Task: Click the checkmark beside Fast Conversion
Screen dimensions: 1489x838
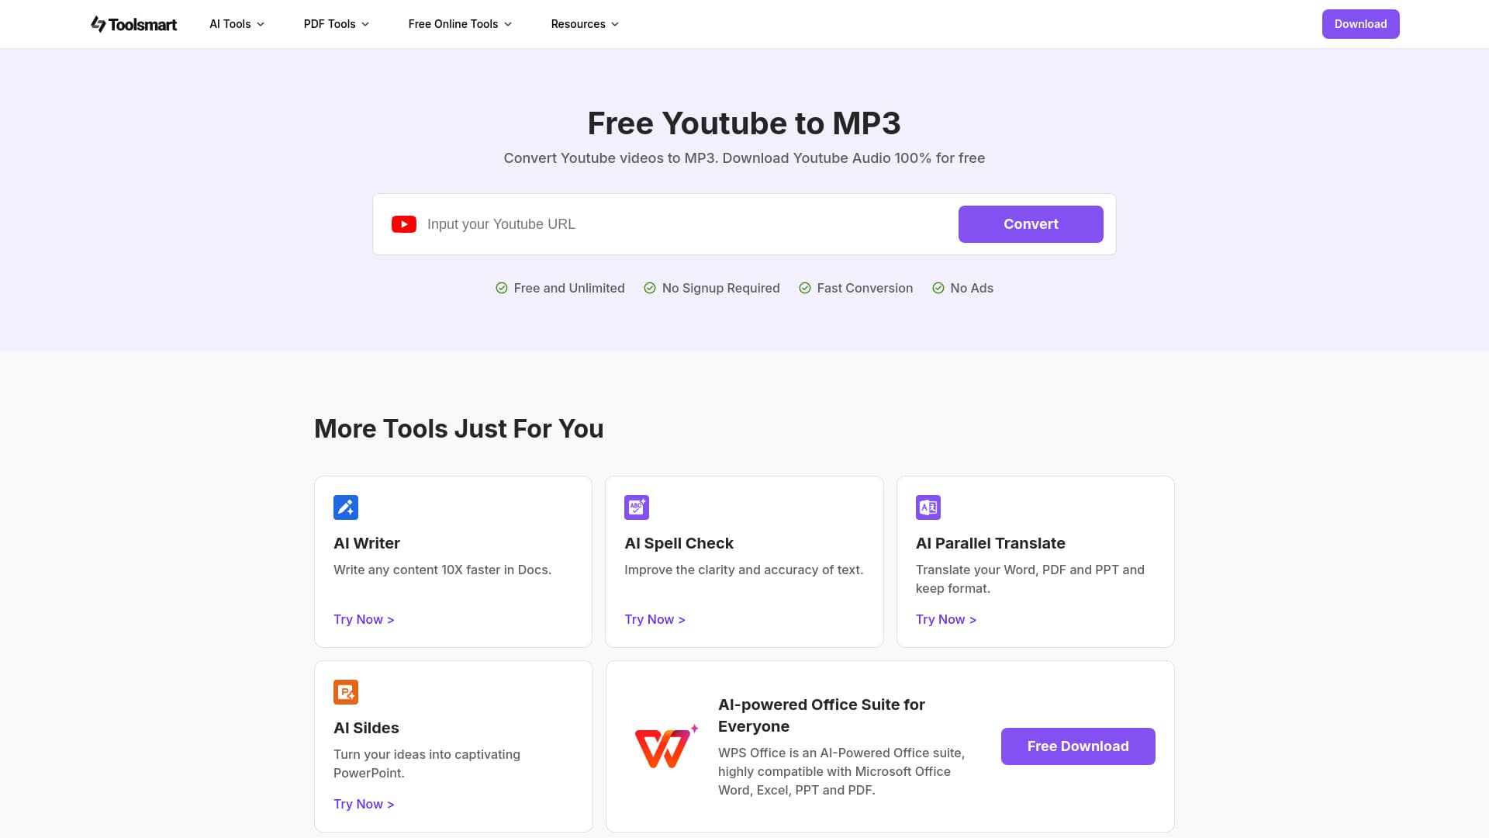Action: [x=805, y=288]
